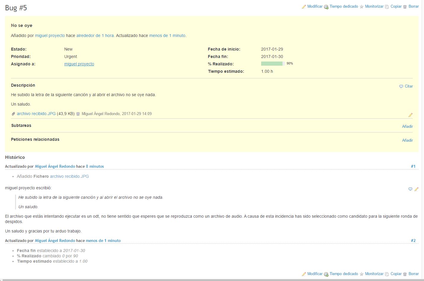Click the copy icon beside bottom Copiar

[387, 274]
